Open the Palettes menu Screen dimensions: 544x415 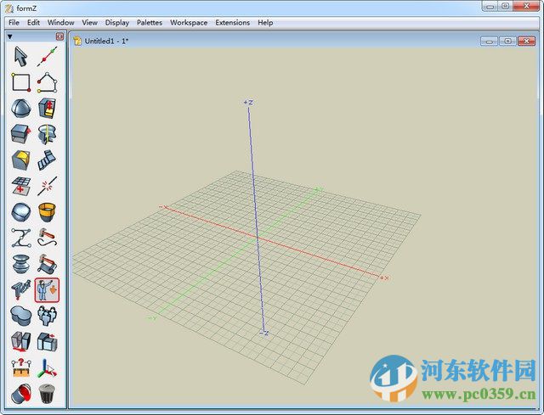tap(150, 23)
